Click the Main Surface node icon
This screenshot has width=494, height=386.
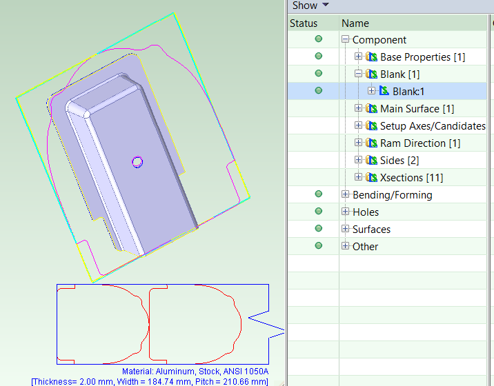point(372,109)
